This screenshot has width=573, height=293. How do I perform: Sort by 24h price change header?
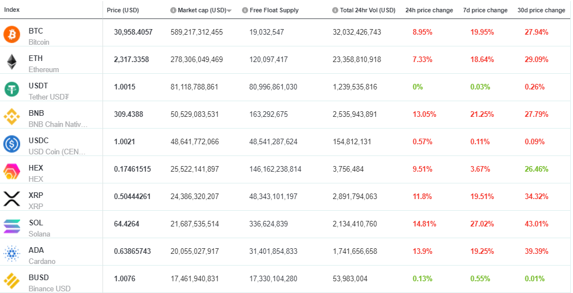point(429,10)
